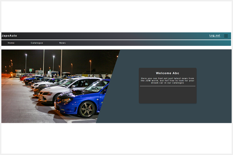Go to the Home page
This screenshot has height=155, width=233.
(x=11, y=43)
